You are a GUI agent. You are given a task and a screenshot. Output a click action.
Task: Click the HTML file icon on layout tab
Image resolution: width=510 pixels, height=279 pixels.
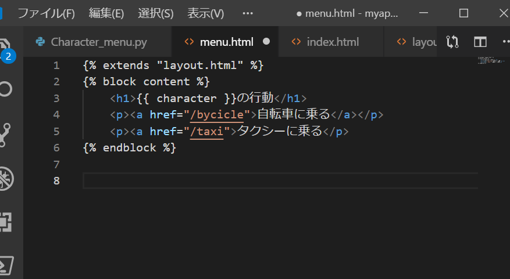pyautogui.click(x=401, y=42)
